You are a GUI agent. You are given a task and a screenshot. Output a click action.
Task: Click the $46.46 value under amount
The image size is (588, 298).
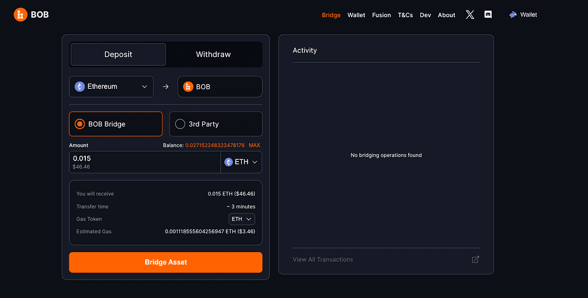click(x=81, y=167)
